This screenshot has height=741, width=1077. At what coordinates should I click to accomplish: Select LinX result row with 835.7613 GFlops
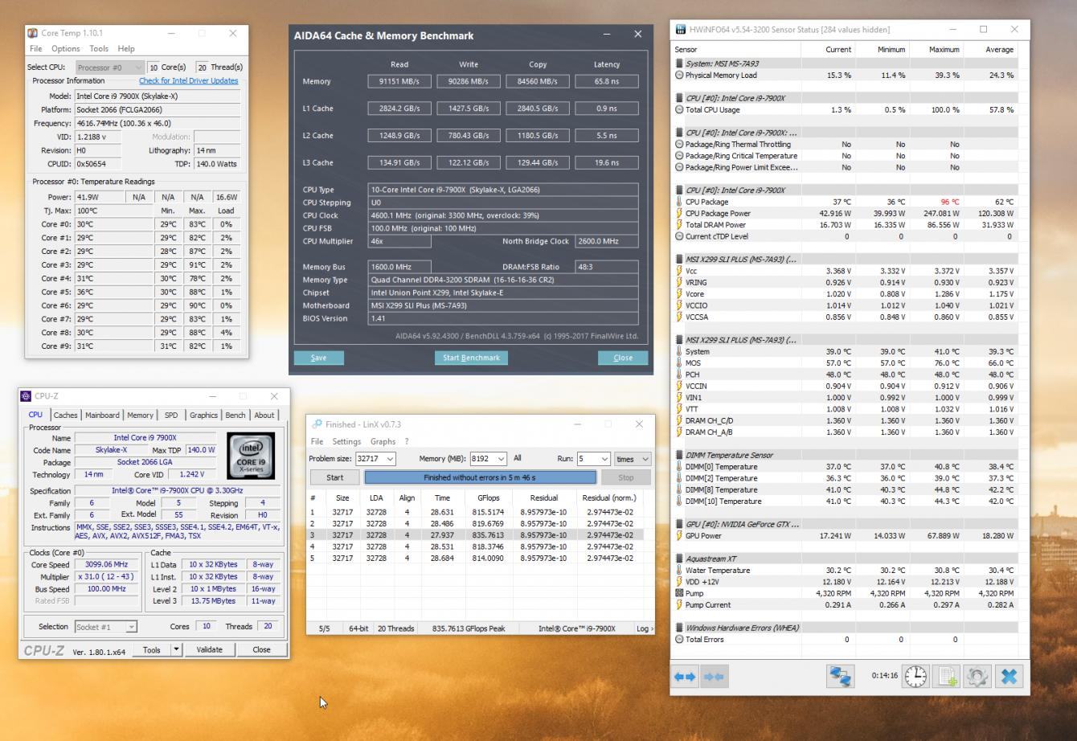(x=475, y=535)
